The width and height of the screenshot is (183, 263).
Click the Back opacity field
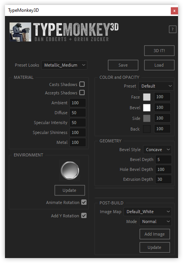(x=162, y=129)
